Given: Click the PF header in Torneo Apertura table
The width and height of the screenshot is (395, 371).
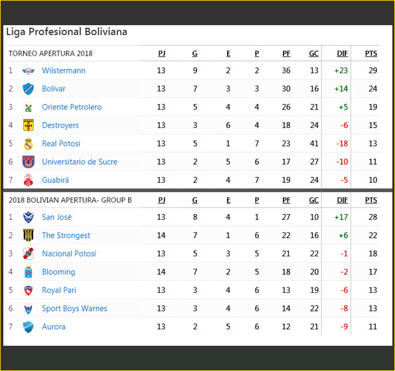Looking at the screenshot, I should click(x=286, y=54).
